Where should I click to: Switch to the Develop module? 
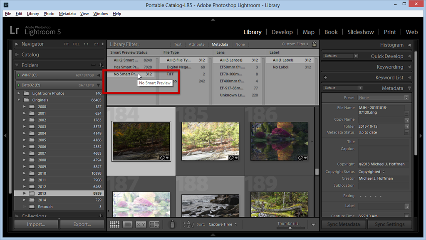pos(282,32)
